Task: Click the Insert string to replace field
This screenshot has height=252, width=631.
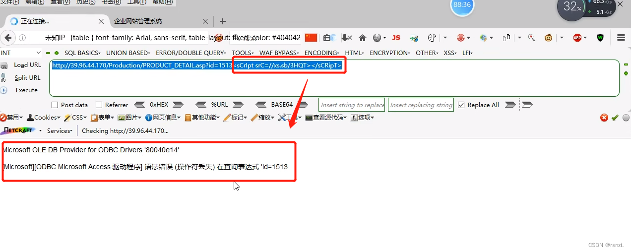Action: (x=352, y=105)
